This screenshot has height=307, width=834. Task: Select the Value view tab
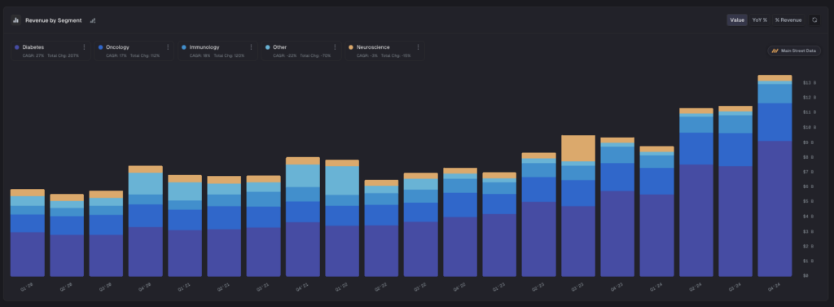coord(737,20)
